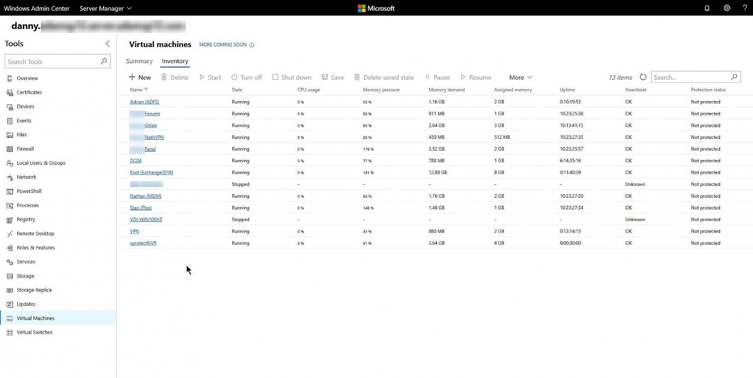Image resolution: width=753 pixels, height=378 pixels.
Task: Collapse the Tools panel with the chevron
Action: (107, 44)
